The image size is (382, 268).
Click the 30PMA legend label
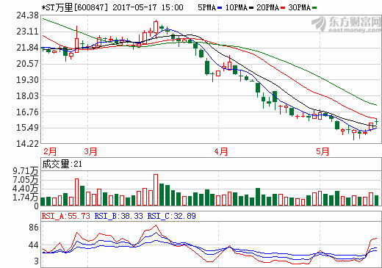coord(299,7)
